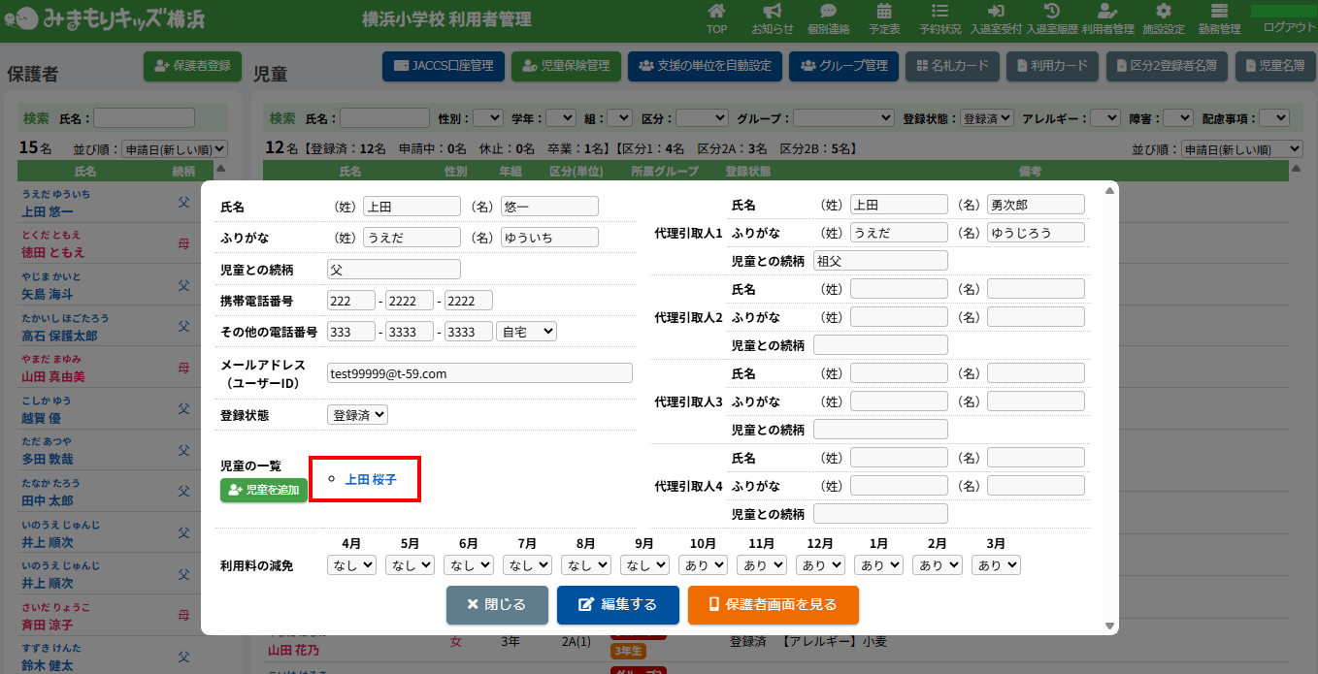Open the 予定表 calendar icon

[x=884, y=12]
